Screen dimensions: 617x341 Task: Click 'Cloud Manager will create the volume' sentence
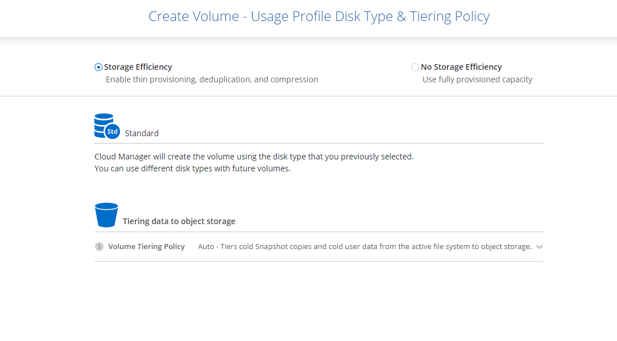click(254, 156)
